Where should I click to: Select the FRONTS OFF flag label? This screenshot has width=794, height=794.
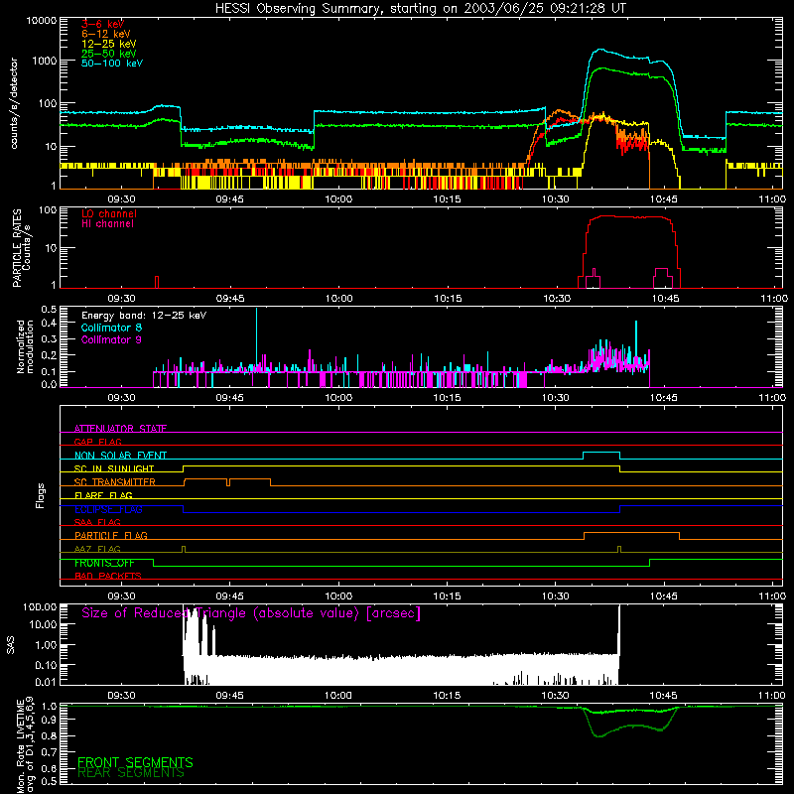click(104, 563)
